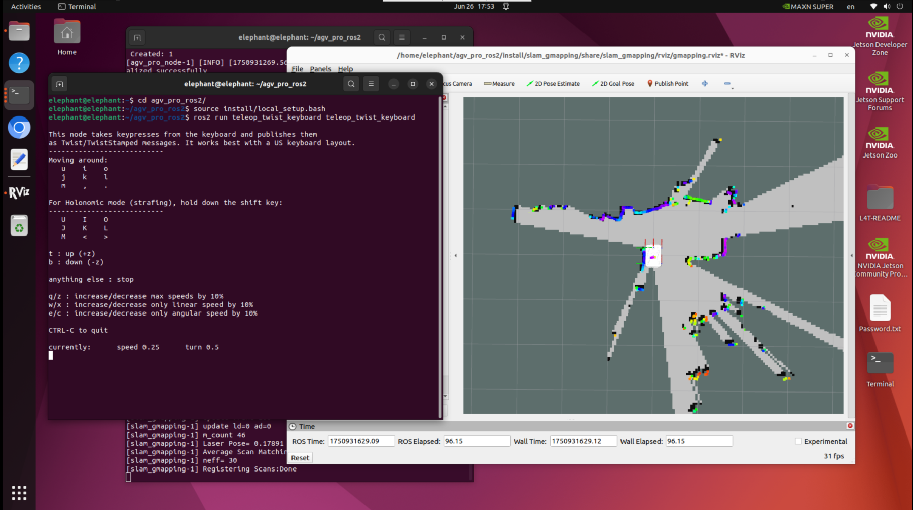Select the Publish Point tool
913x510 pixels.
(x=668, y=84)
